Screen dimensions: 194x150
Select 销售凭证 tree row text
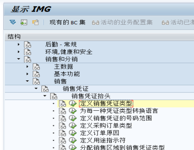(76, 89)
